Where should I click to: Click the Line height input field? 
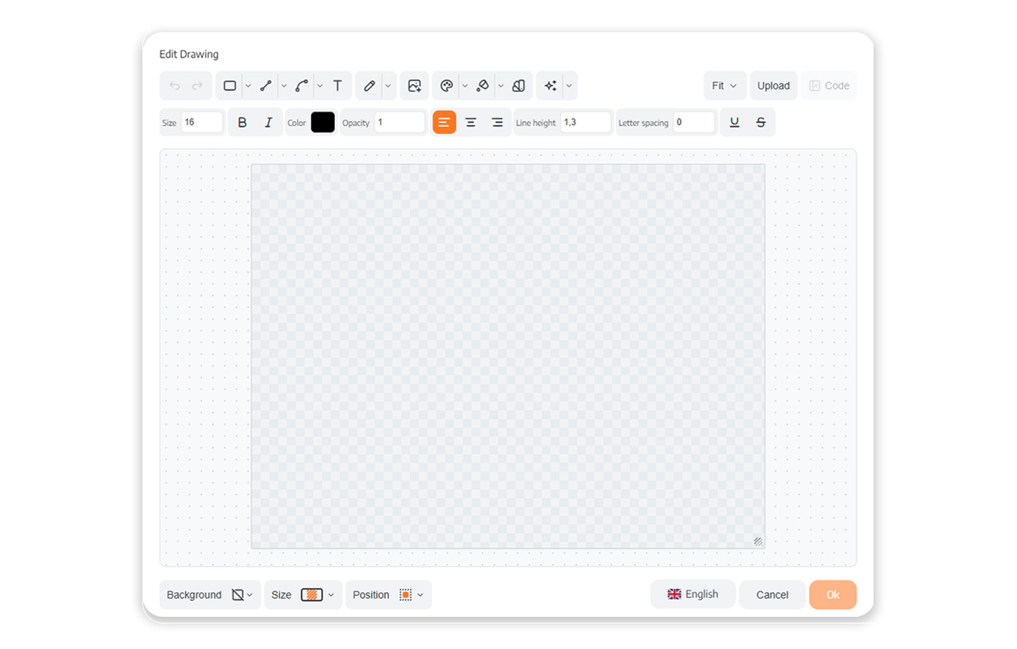586,122
